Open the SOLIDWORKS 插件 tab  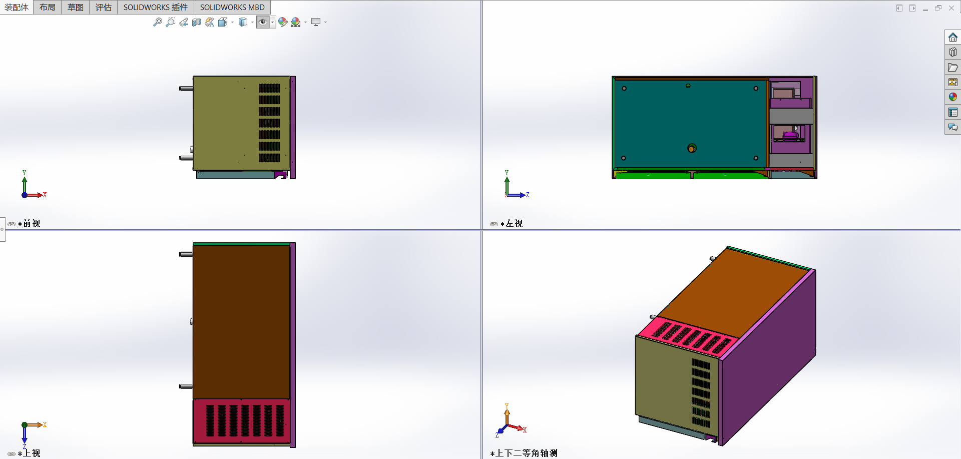(x=156, y=7)
